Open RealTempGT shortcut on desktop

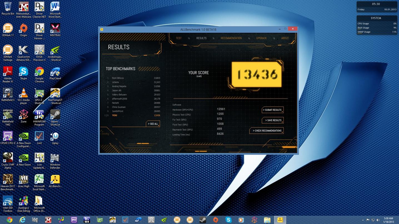(x=55, y=96)
